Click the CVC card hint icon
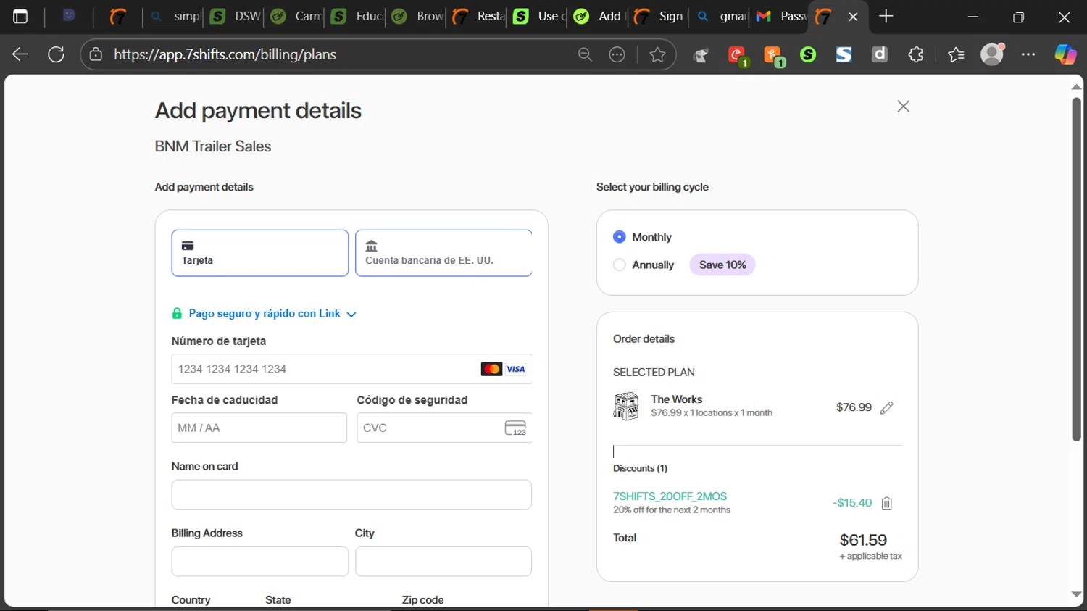1087x611 pixels. click(515, 428)
